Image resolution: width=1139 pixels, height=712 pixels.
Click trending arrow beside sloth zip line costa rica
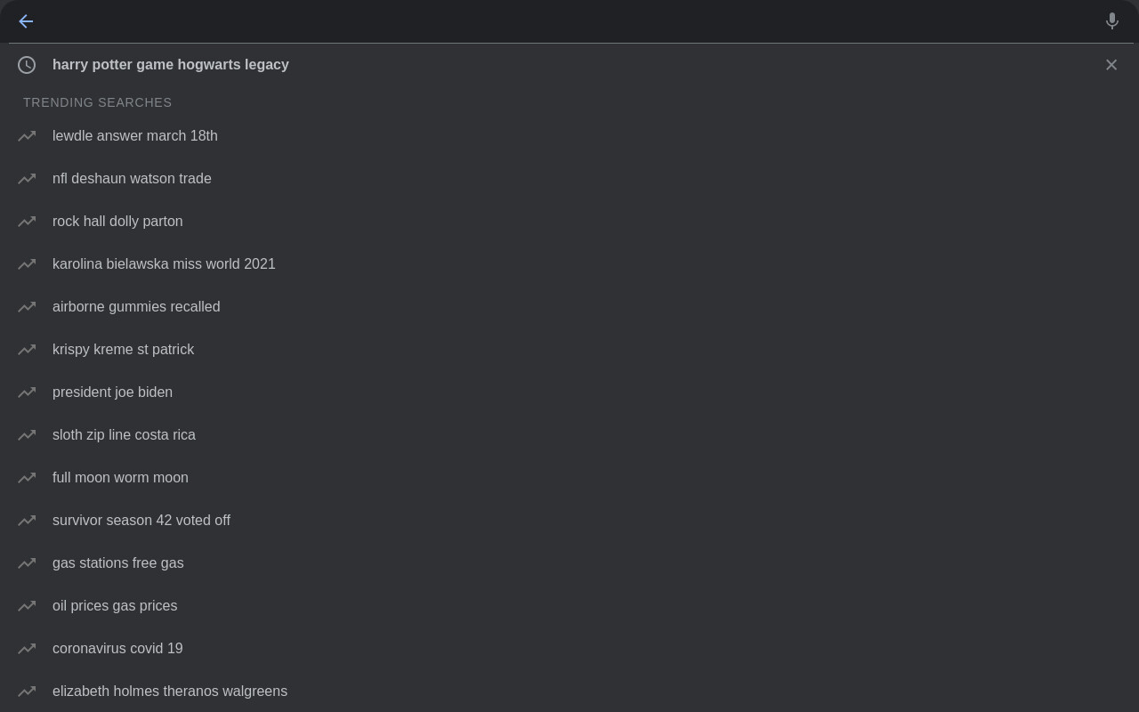pos(27,435)
